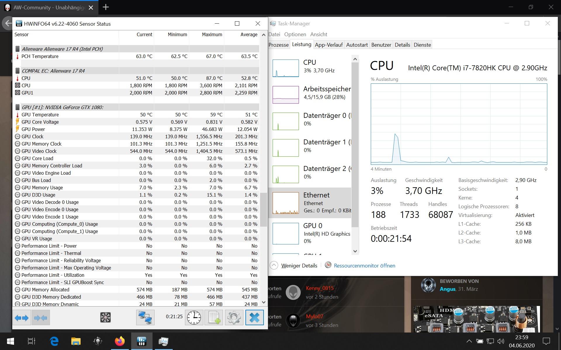Switch to Autostart tab
The image size is (561, 350).
[x=357, y=45]
